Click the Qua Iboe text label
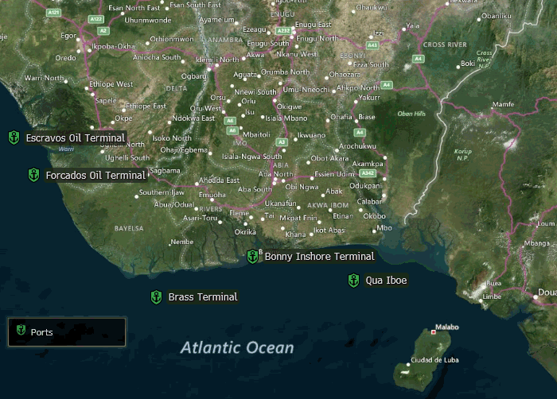557x399 pixels. click(x=386, y=281)
